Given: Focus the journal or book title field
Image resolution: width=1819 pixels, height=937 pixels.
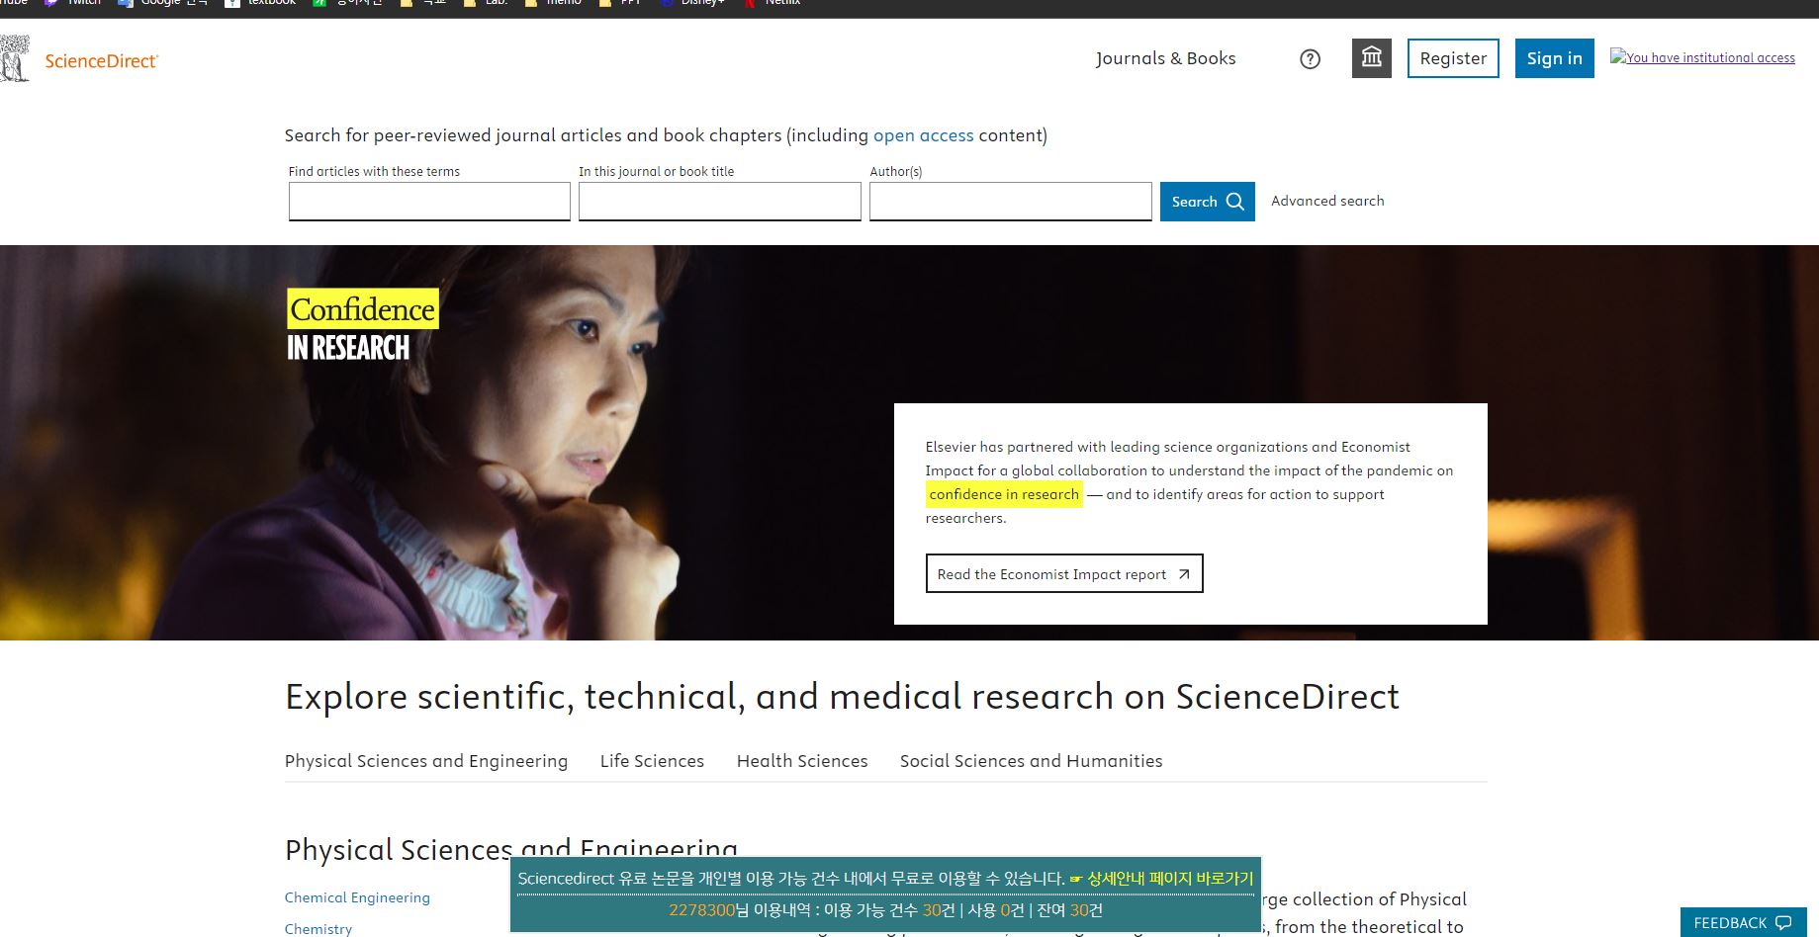Looking at the screenshot, I should coord(719,202).
